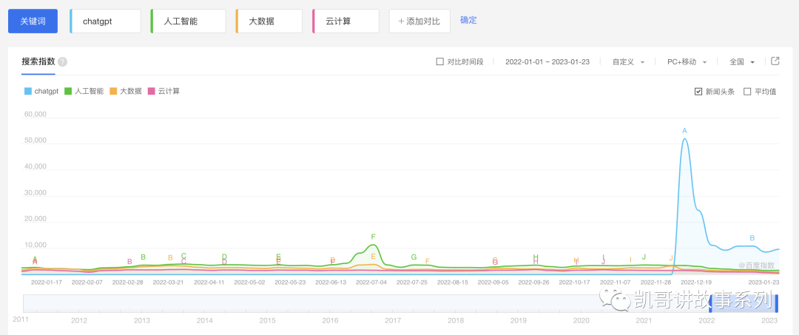Click the 2011 year label under the timeline

pos(21,319)
